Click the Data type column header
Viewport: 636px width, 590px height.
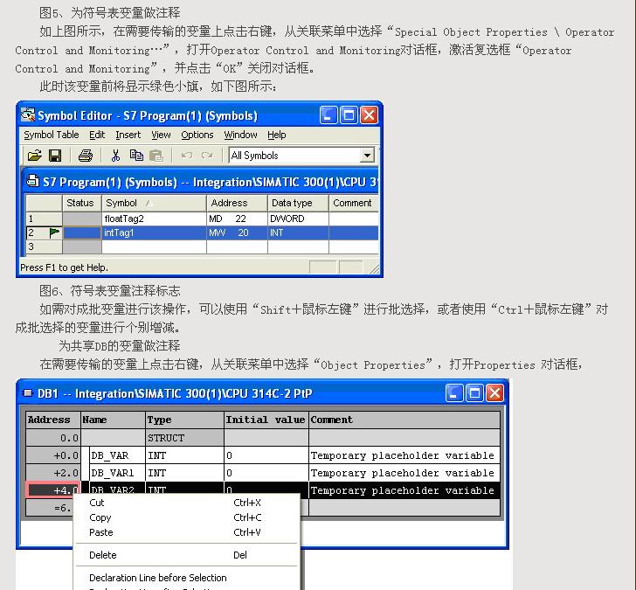[x=298, y=203]
